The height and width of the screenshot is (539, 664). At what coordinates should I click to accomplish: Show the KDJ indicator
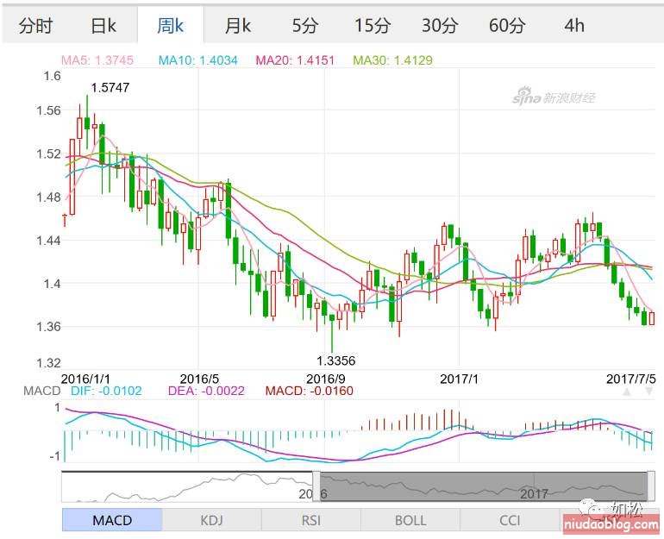pyautogui.click(x=211, y=520)
